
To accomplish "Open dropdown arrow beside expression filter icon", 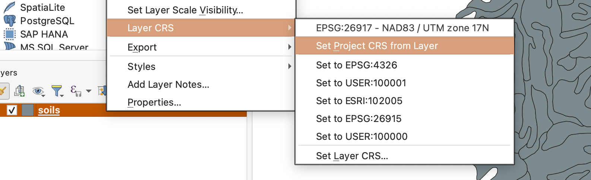I will [89, 91].
